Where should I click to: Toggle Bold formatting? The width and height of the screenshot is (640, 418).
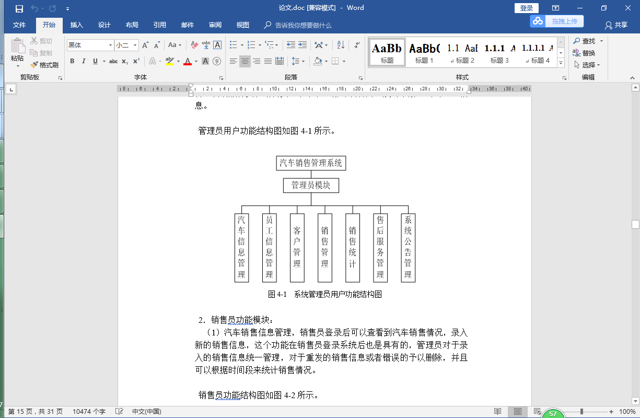click(72, 61)
